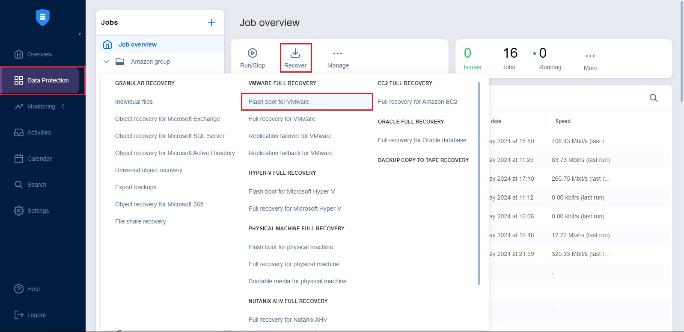The image size is (684, 332).
Task: Expand the Monitoring submenu arrow
Action: pos(63,106)
